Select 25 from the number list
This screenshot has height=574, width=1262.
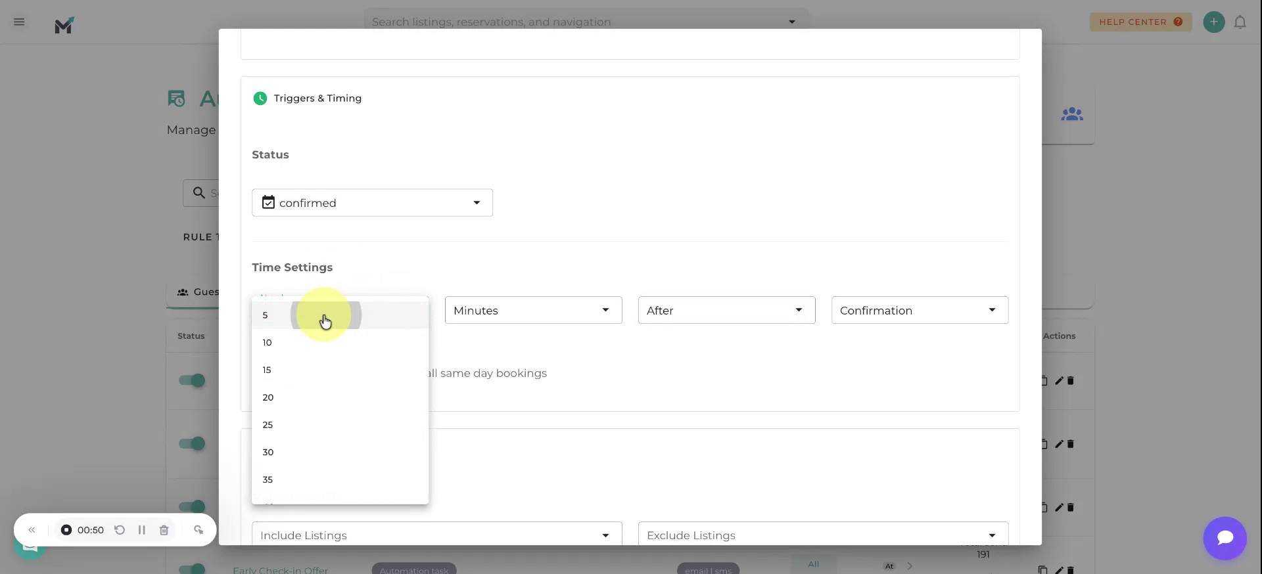[340, 425]
